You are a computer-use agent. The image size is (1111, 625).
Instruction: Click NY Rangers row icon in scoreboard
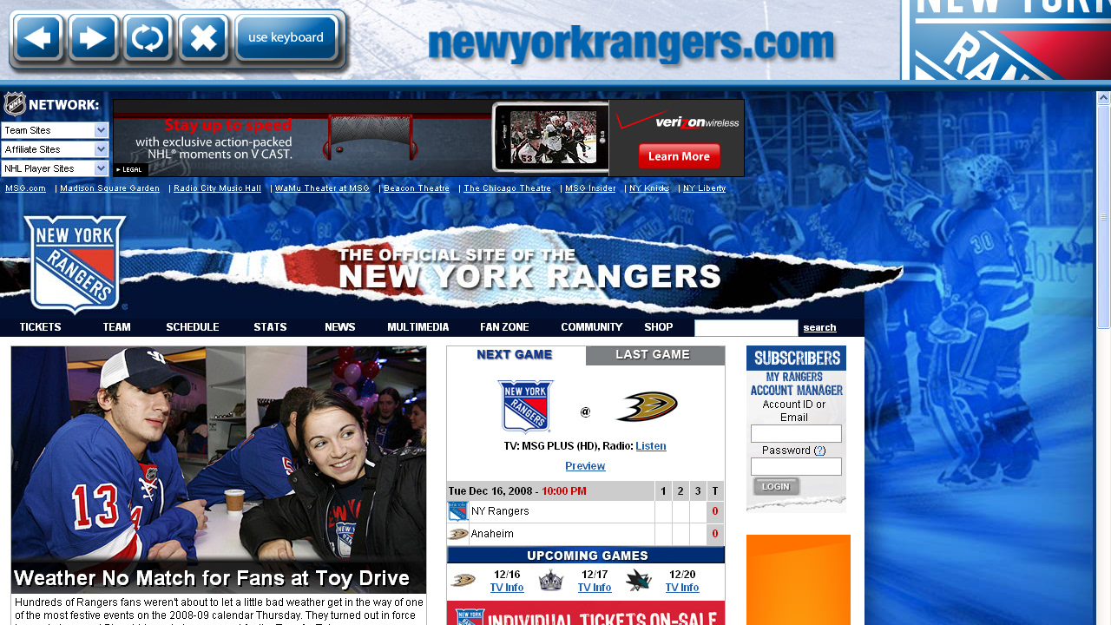click(x=457, y=511)
